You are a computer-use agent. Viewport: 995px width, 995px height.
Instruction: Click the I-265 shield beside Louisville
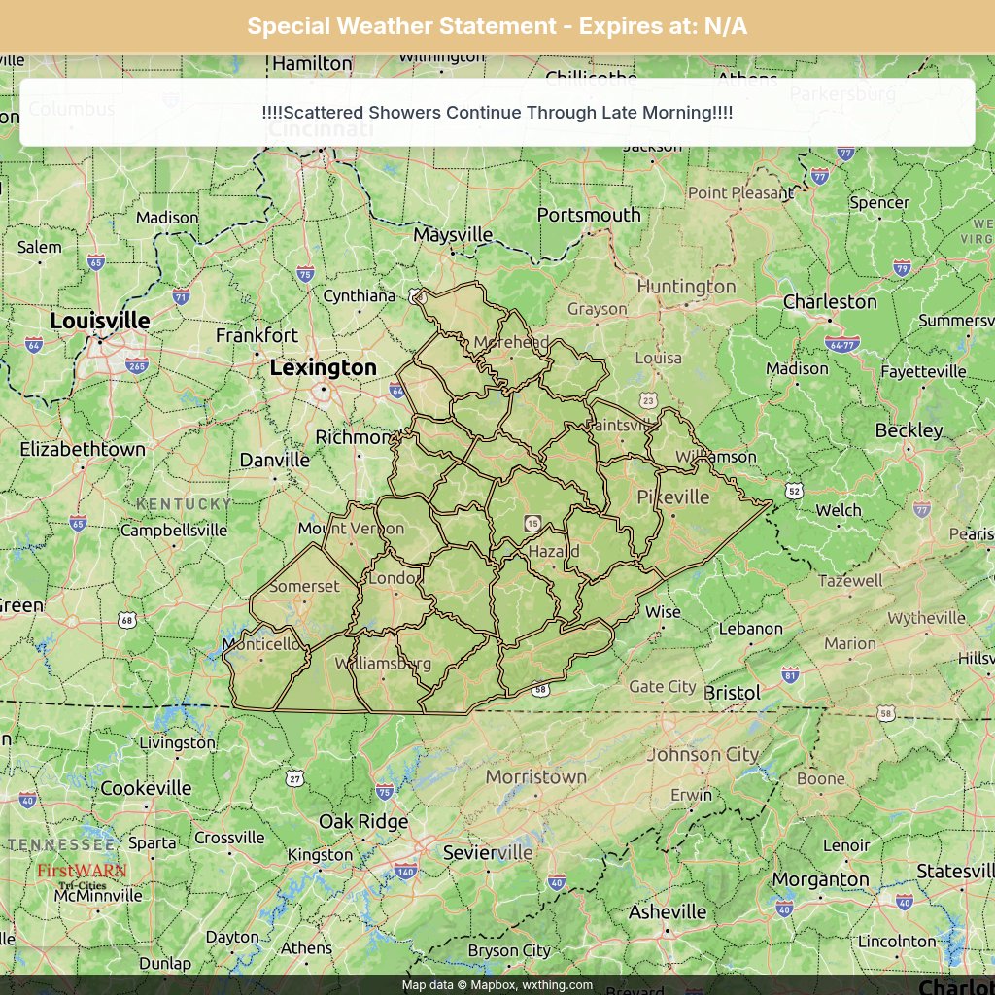(x=137, y=365)
